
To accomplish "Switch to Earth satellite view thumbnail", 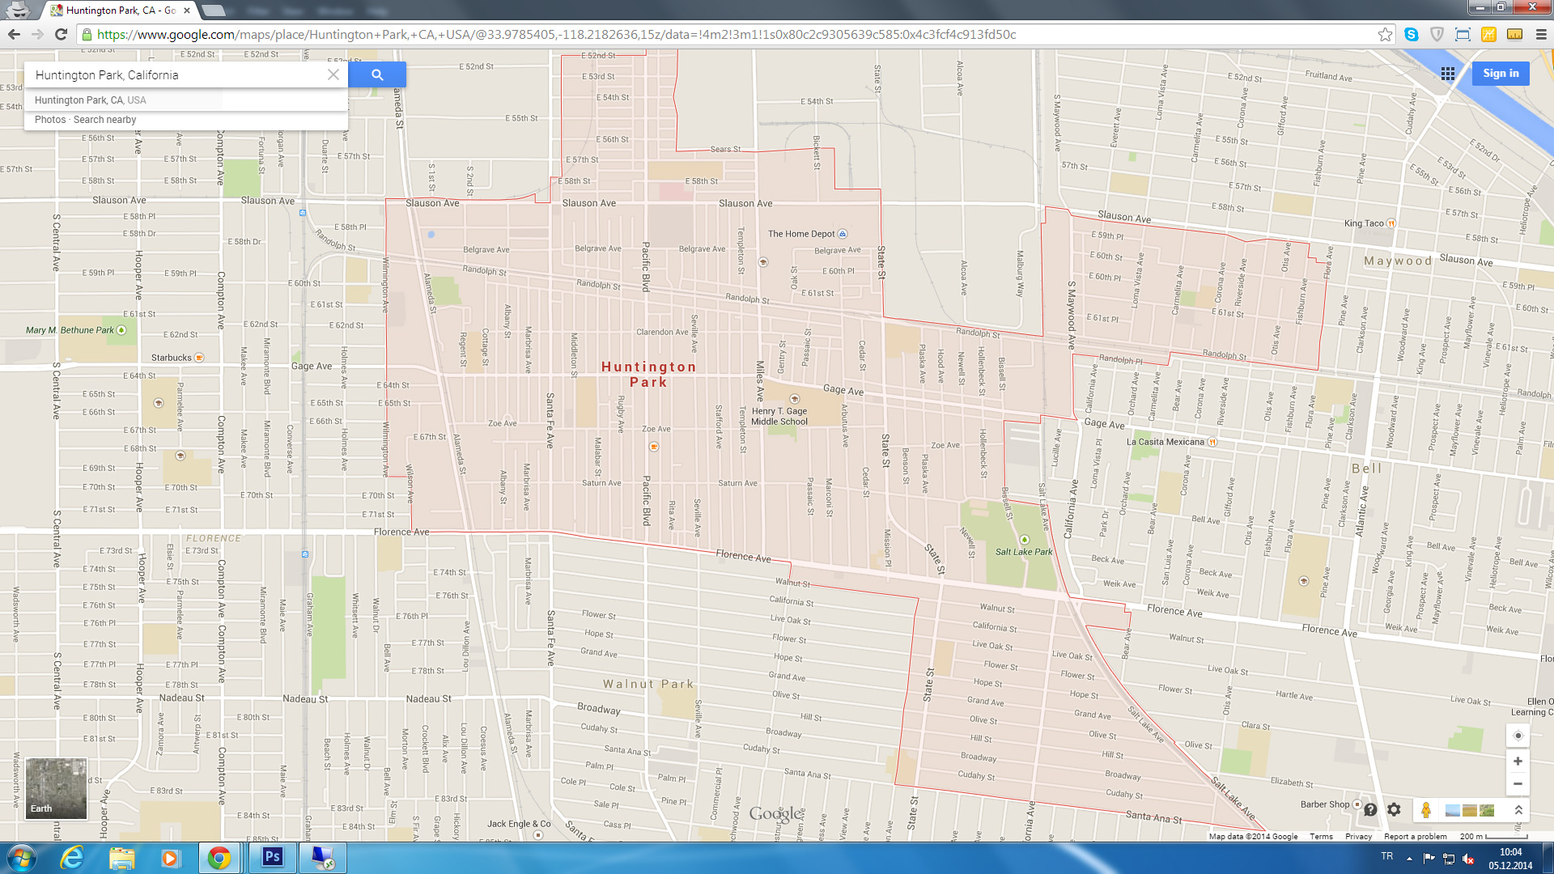I will tap(56, 788).
